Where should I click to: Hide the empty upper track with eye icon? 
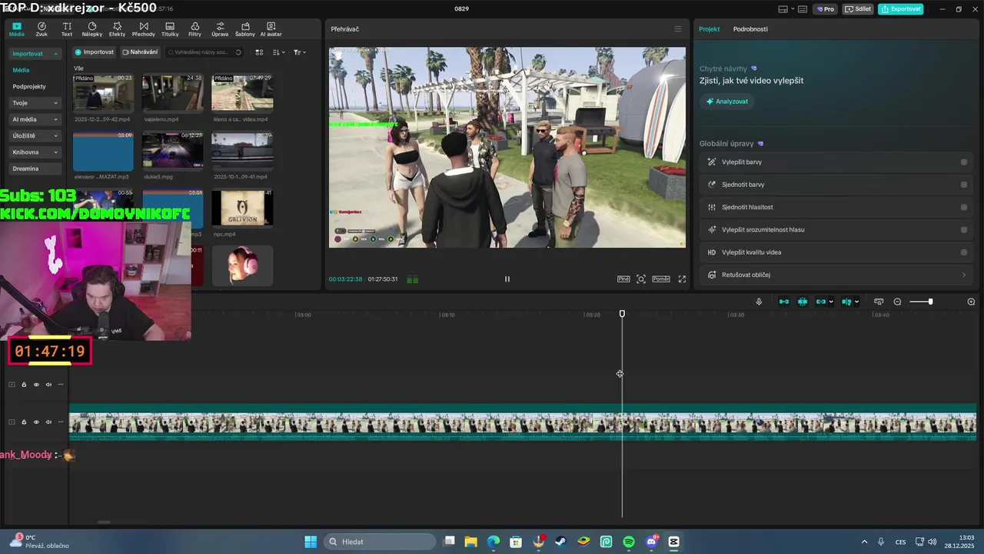[36, 385]
